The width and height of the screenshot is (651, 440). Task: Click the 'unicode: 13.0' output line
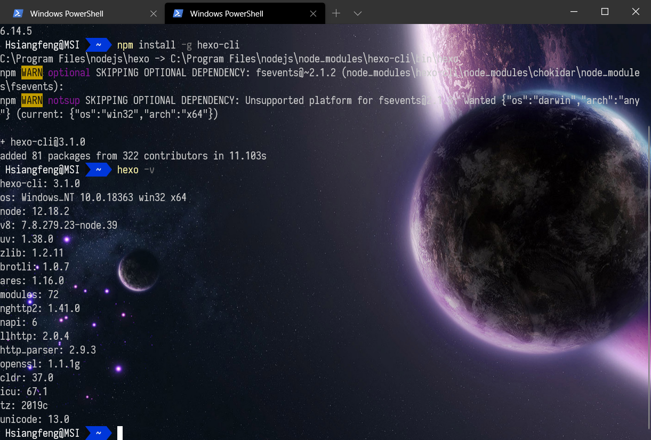(x=35, y=419)
